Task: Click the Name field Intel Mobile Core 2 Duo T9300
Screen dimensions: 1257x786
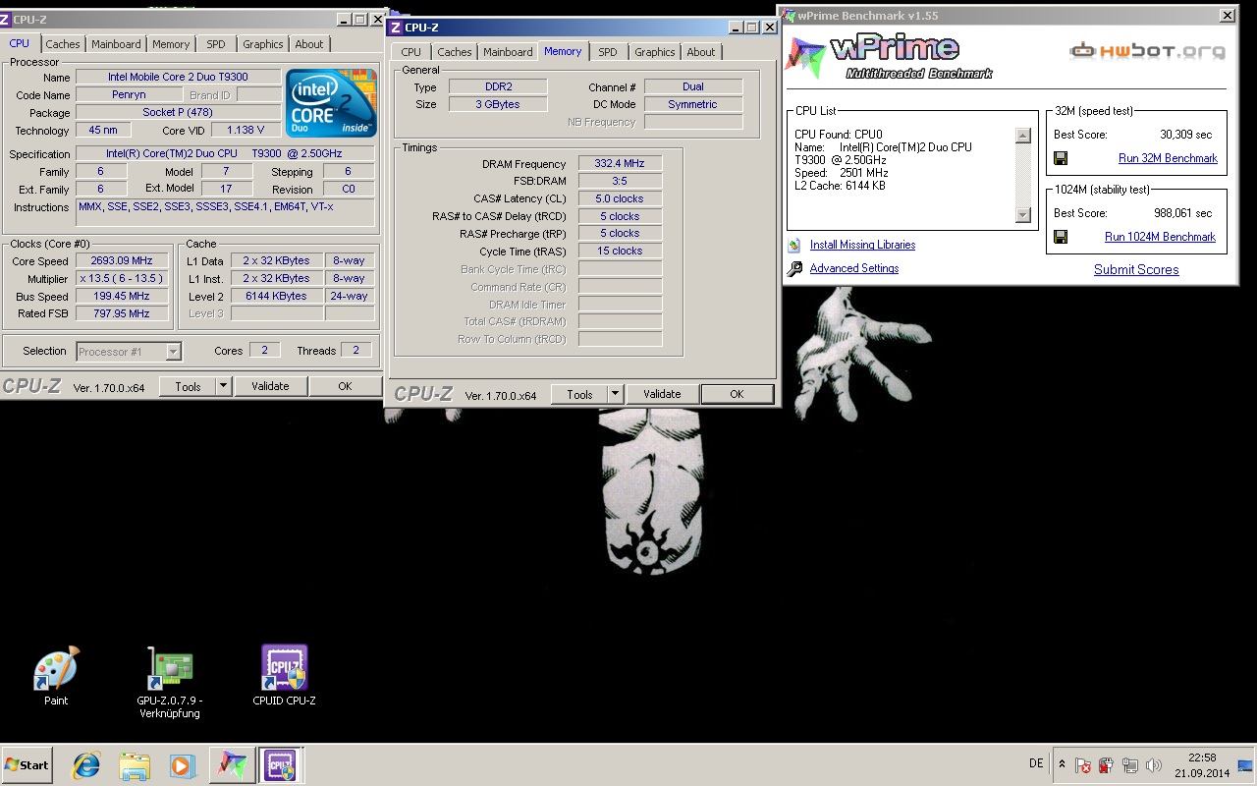Action: click(x=178, y=77)
